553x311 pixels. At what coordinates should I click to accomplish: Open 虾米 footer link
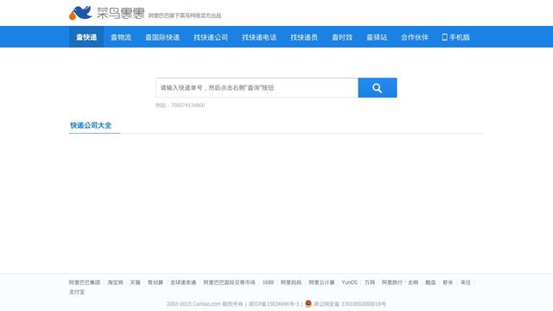pos(448,282)
